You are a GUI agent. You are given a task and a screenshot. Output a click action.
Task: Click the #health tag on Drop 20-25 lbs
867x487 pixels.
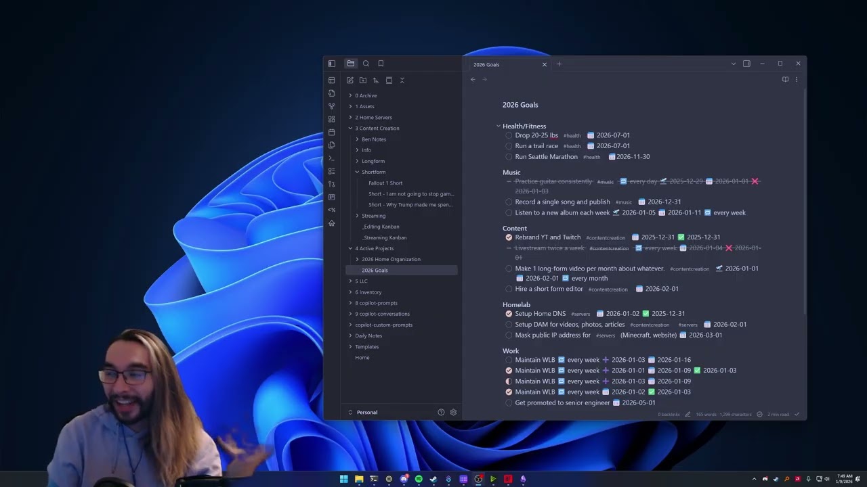(x=572, y=136)
